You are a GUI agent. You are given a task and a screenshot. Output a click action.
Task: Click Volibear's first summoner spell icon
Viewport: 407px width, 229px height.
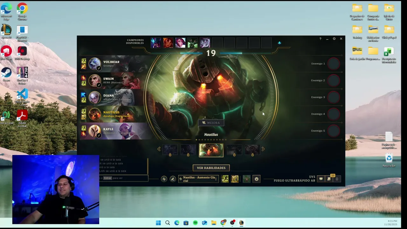(x=83, y=61)
